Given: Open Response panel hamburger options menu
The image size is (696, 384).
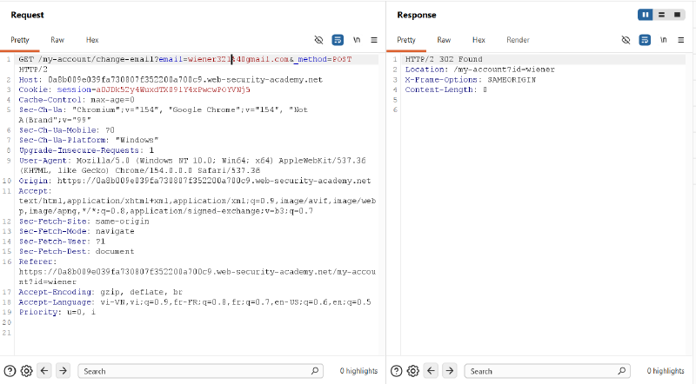Looking at the screenshot, I should 681,40.
